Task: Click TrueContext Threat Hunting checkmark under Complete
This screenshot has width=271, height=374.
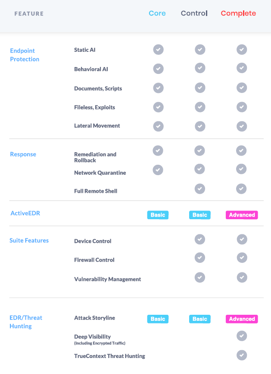Action: (x=242, y=355)
